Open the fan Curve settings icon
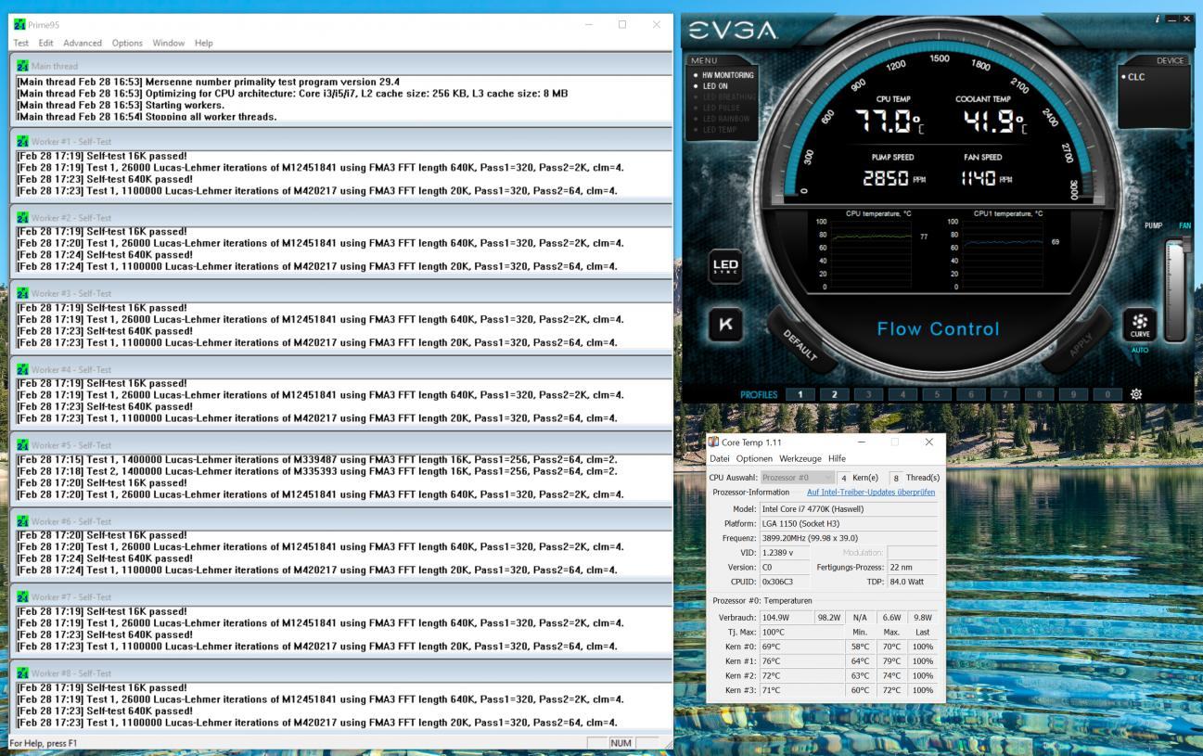Viewport: 1203px width, 756px height. [x=1139, y=325]
